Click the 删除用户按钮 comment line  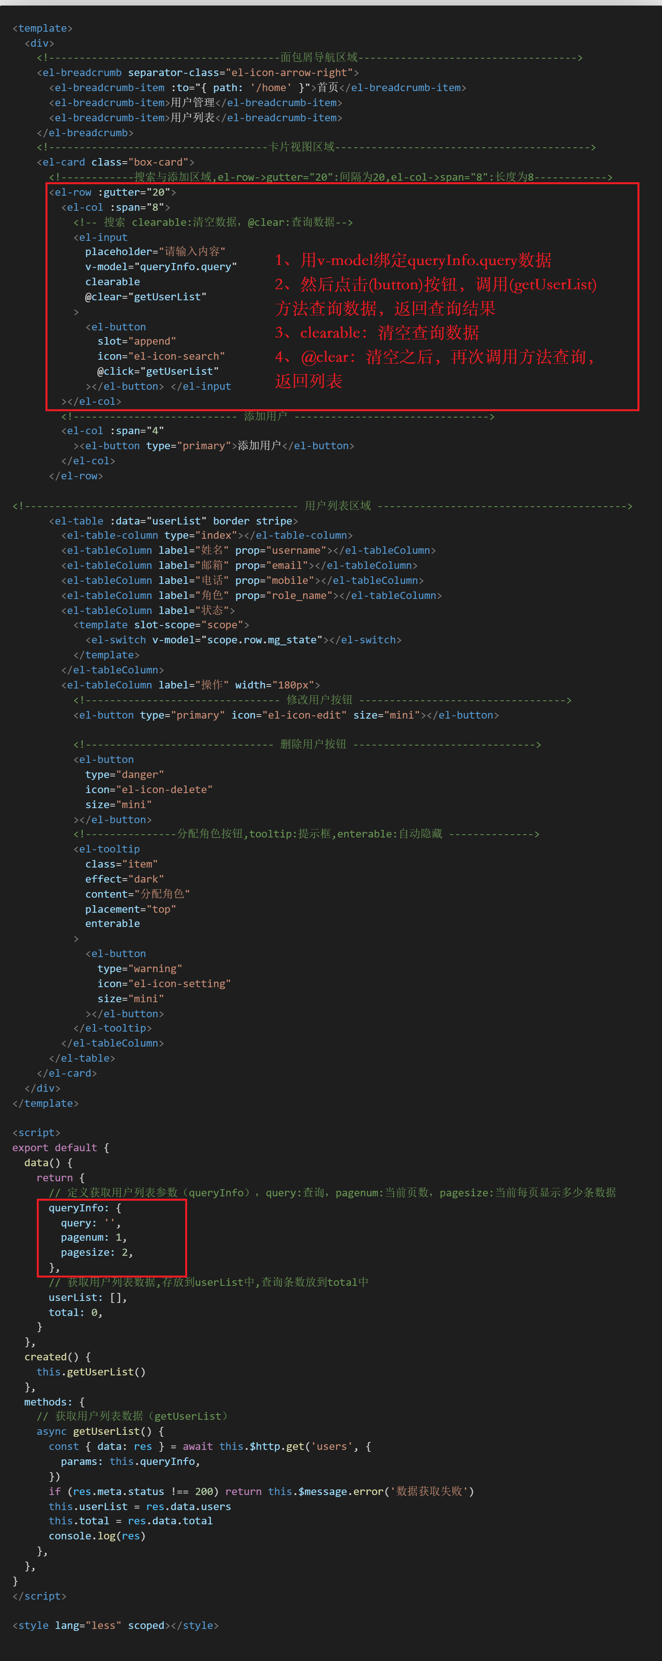(x=307, y=745)
